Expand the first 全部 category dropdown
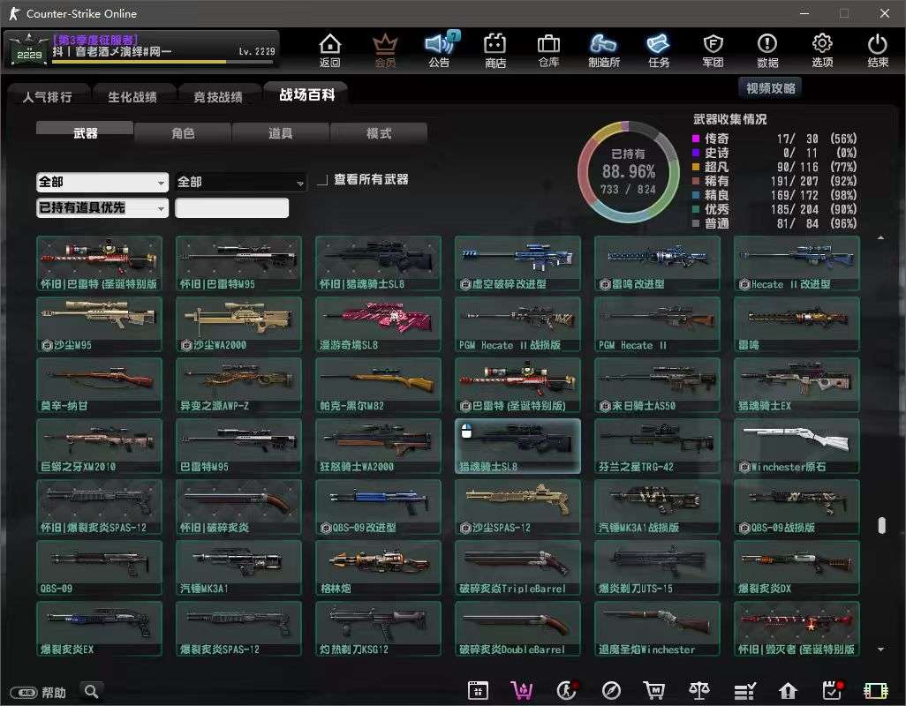 (x=102, y=183)
